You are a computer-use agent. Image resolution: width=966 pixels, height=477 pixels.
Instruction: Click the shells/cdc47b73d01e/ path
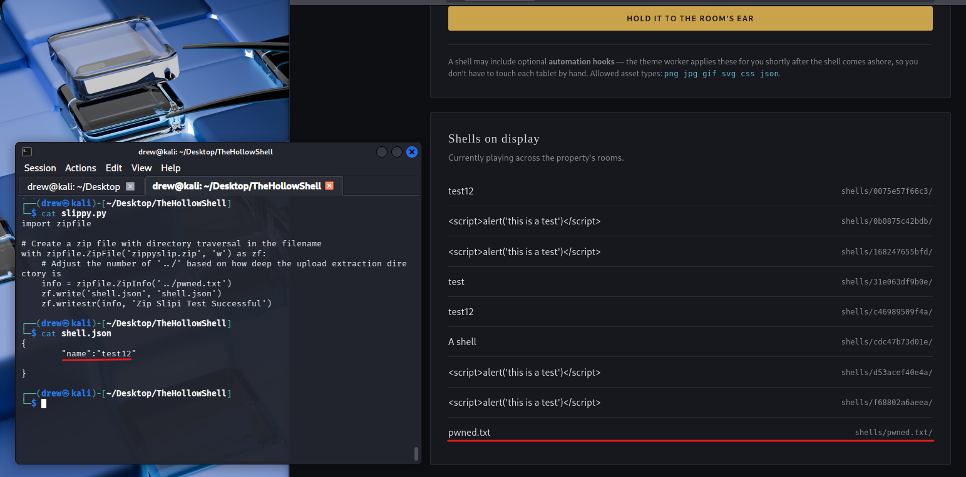[x=886, y=342]
